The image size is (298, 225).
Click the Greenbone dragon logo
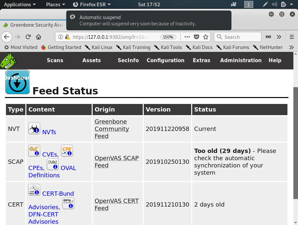(8, 61)
